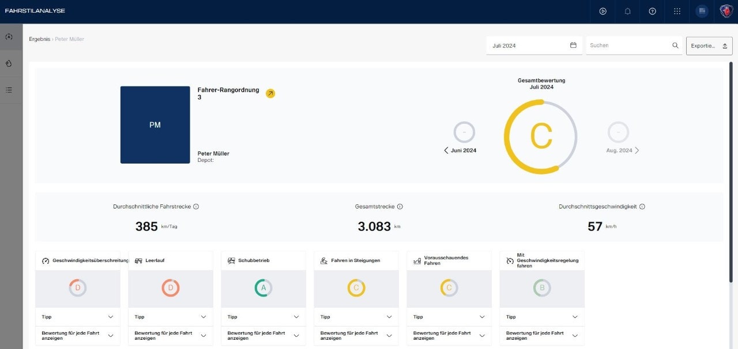738x349 pixels.
Task: Click the user profile avatar in top bar
Action: point(702,11)
